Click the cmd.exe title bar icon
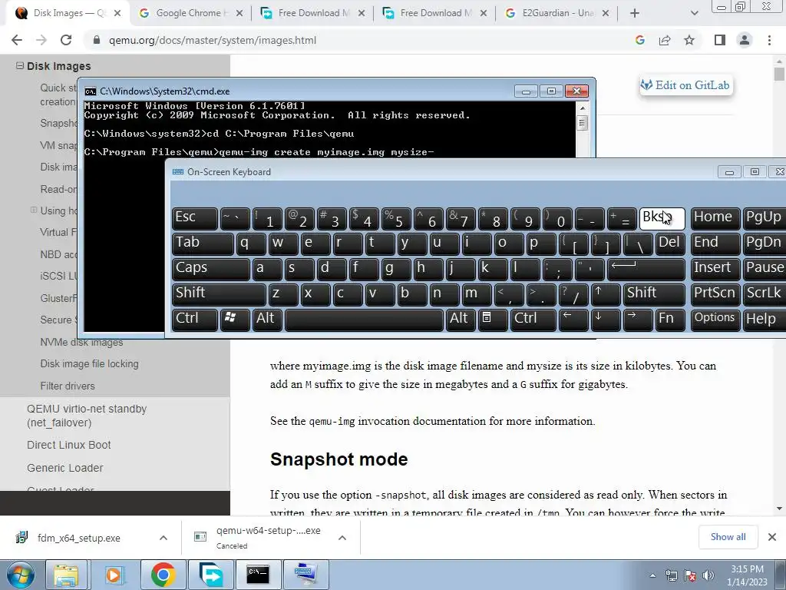 91,91
